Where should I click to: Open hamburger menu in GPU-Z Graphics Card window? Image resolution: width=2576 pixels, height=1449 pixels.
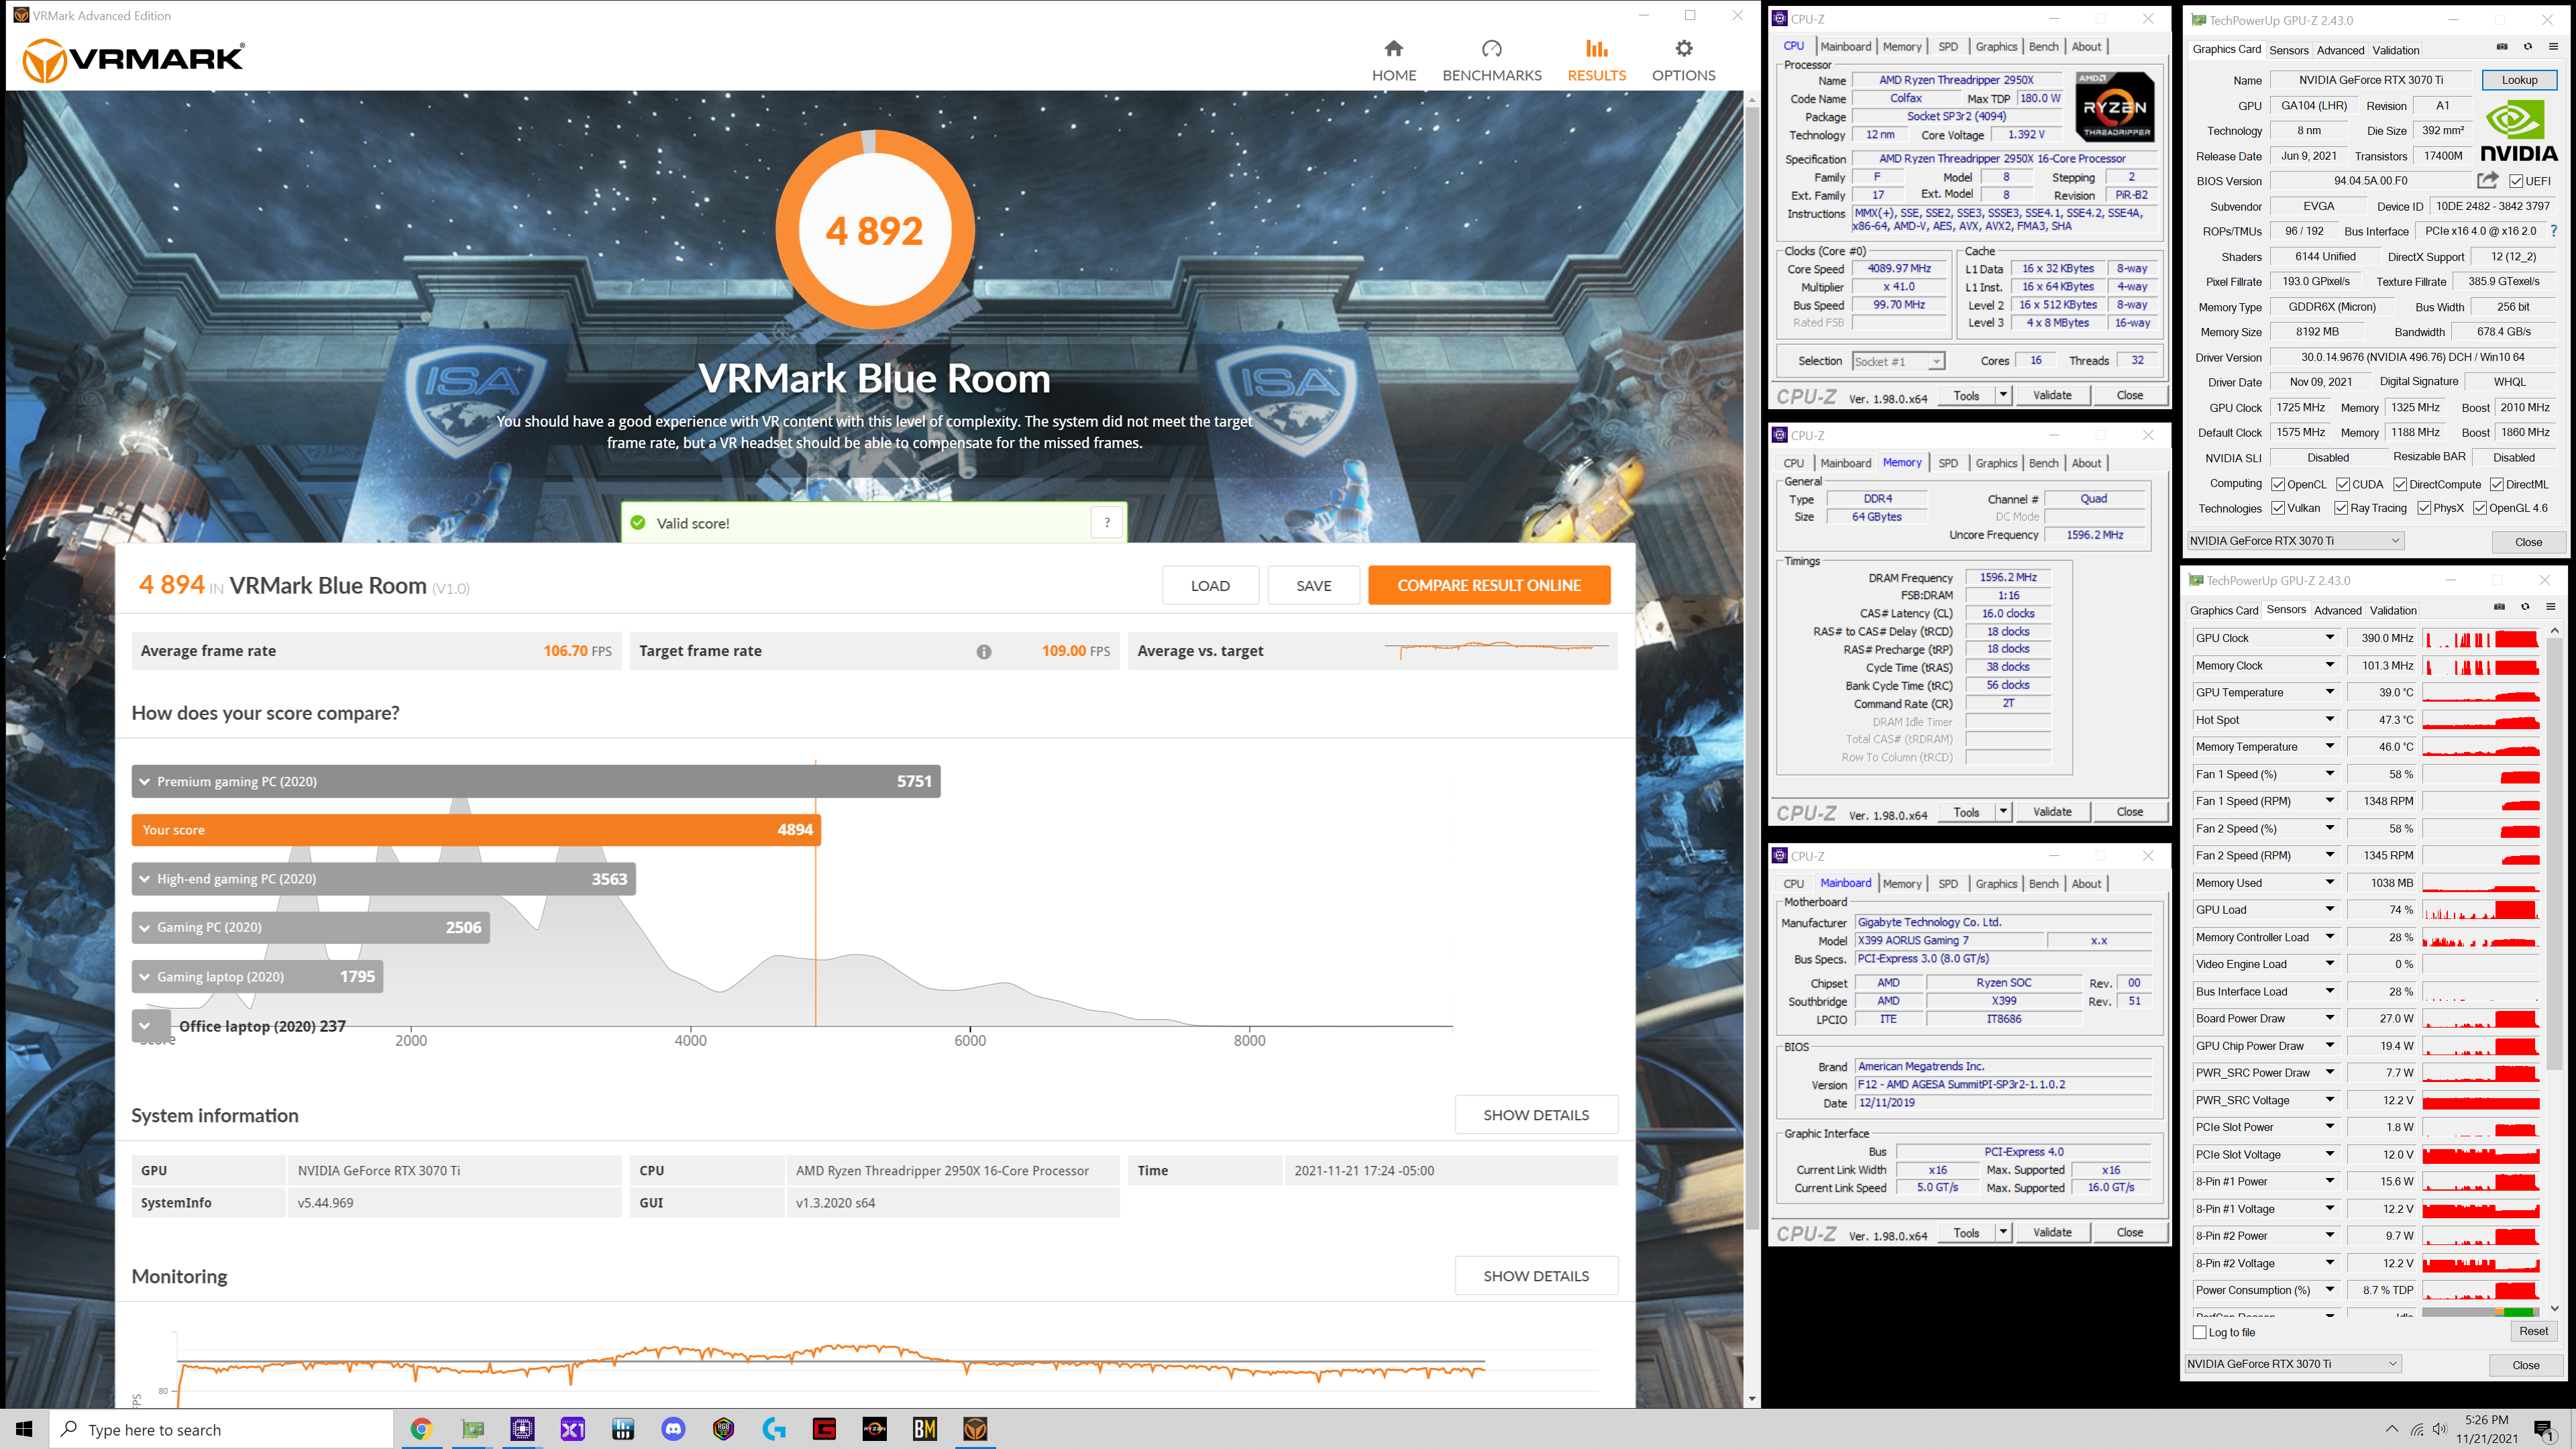pos(2553,47)
